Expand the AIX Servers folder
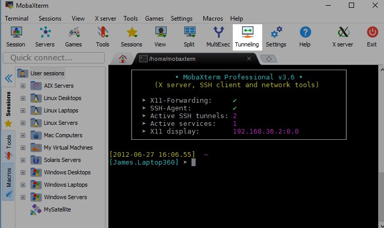The height and width of the screenshot is (228, 384). tap(23, 86)
